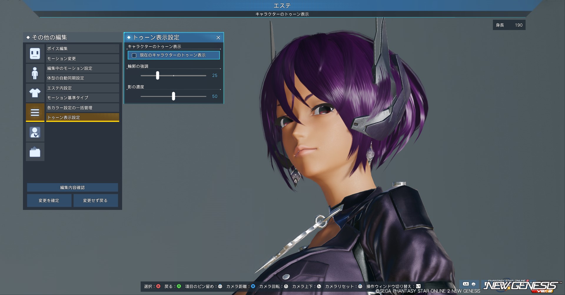Select the T-shirt outfit category icon
This screenshot has height=295, width=565.
click(35, 93)
